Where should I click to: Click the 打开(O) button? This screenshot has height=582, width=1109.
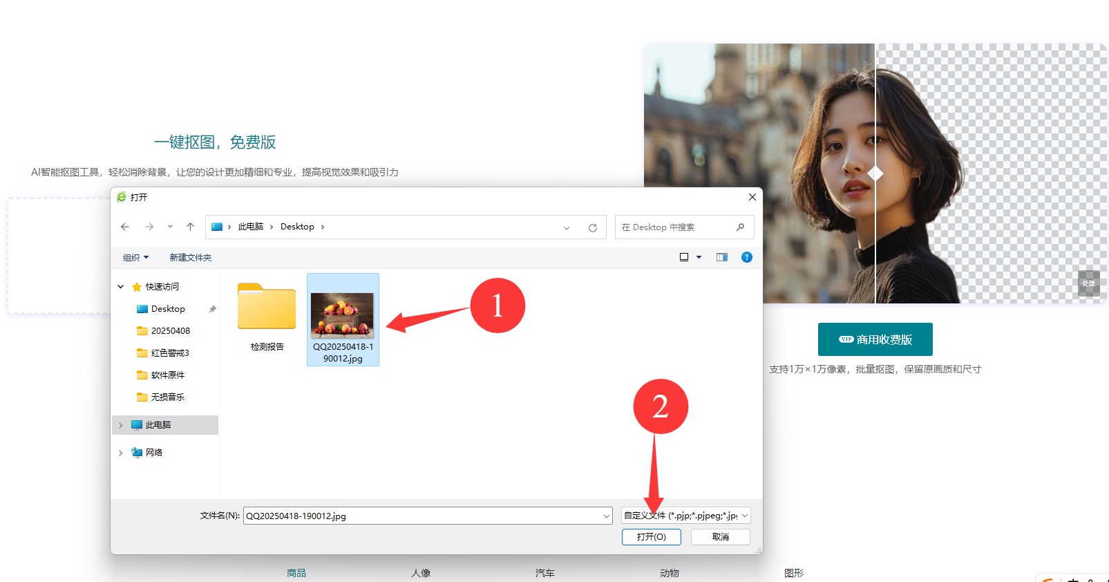[x=651, y=537]
